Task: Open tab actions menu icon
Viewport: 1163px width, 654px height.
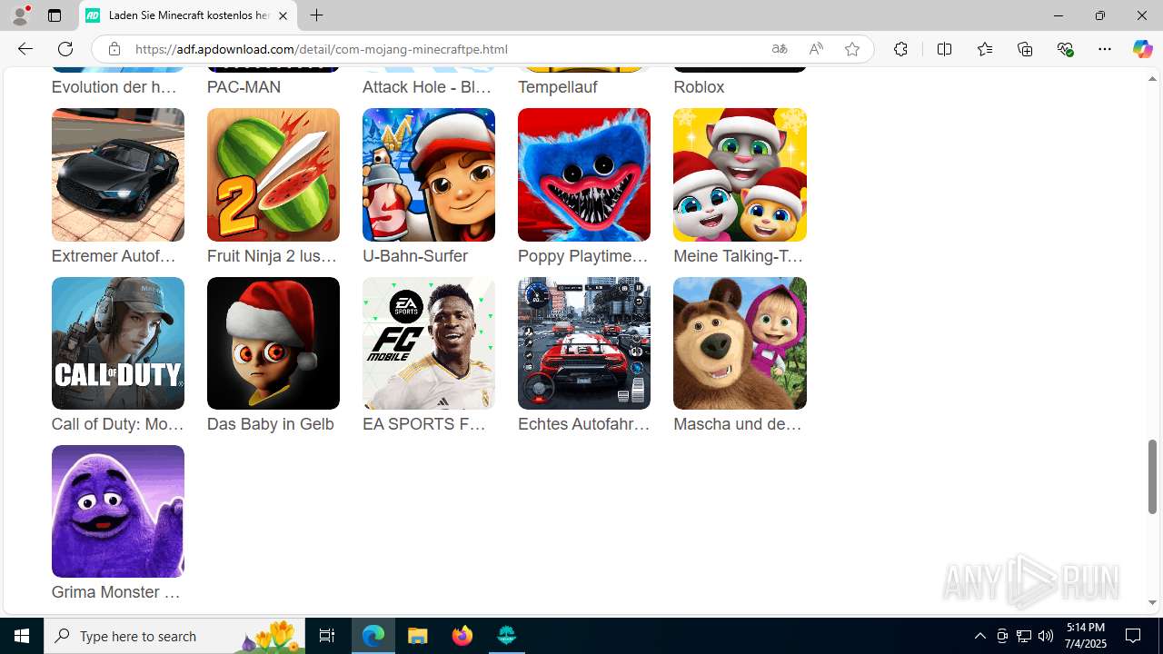Action: (55, 15)
